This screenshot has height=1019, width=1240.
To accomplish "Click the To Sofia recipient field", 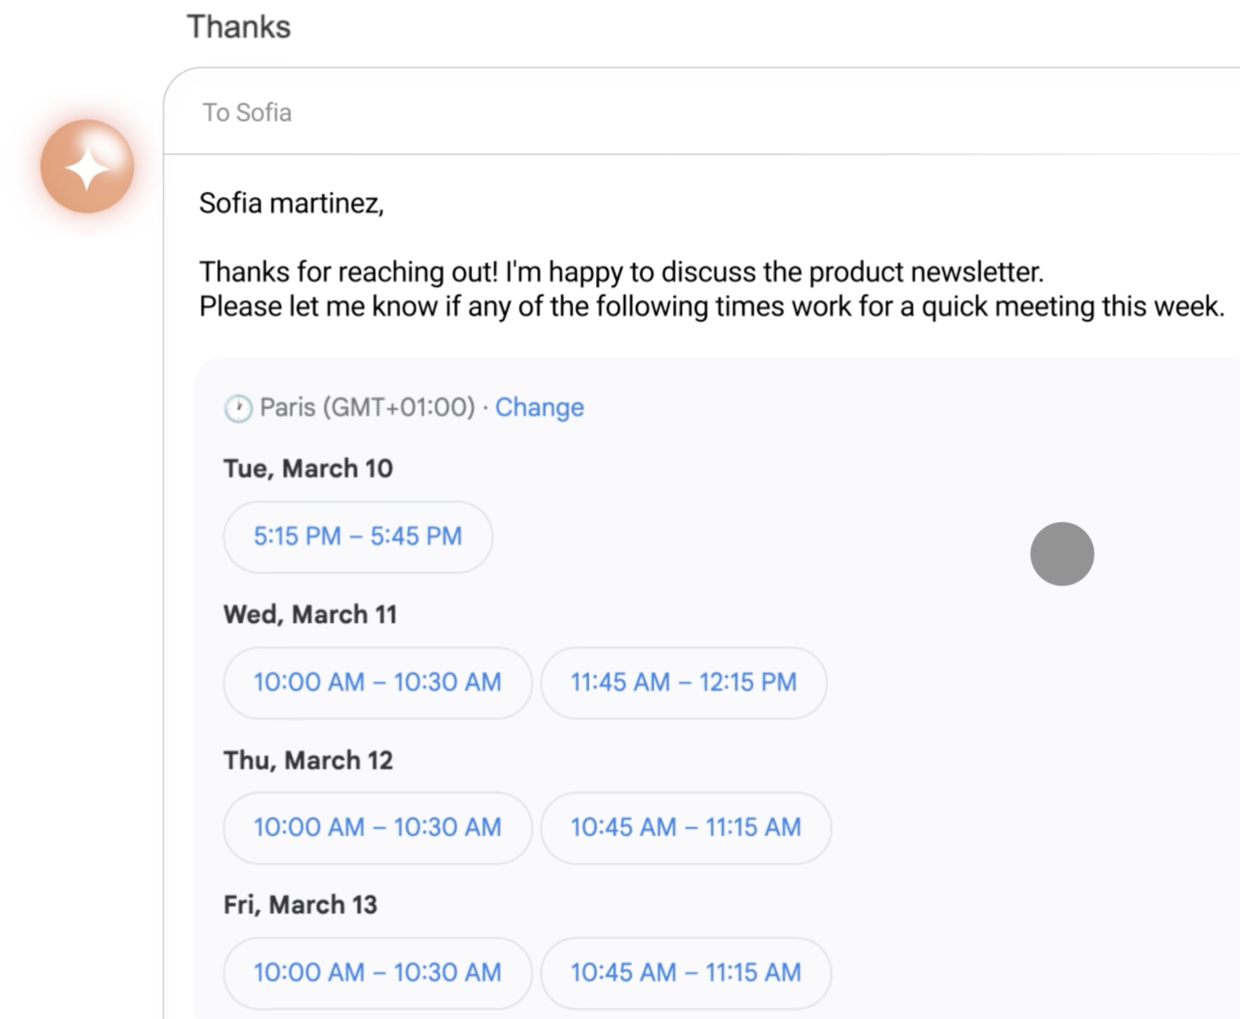I will pos(247,113).
